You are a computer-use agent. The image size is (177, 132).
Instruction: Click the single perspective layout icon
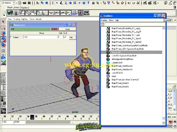tap(3, 76)
